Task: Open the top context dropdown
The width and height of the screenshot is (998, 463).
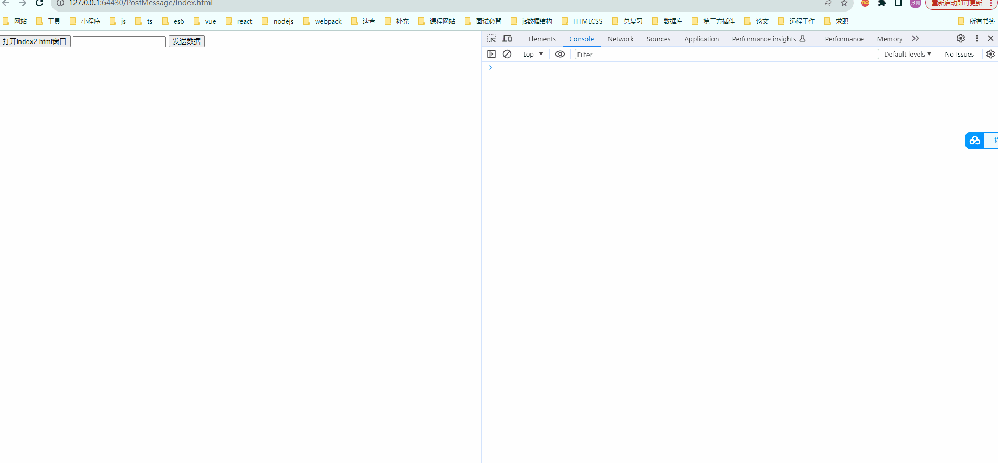Action: pos(533,54)
